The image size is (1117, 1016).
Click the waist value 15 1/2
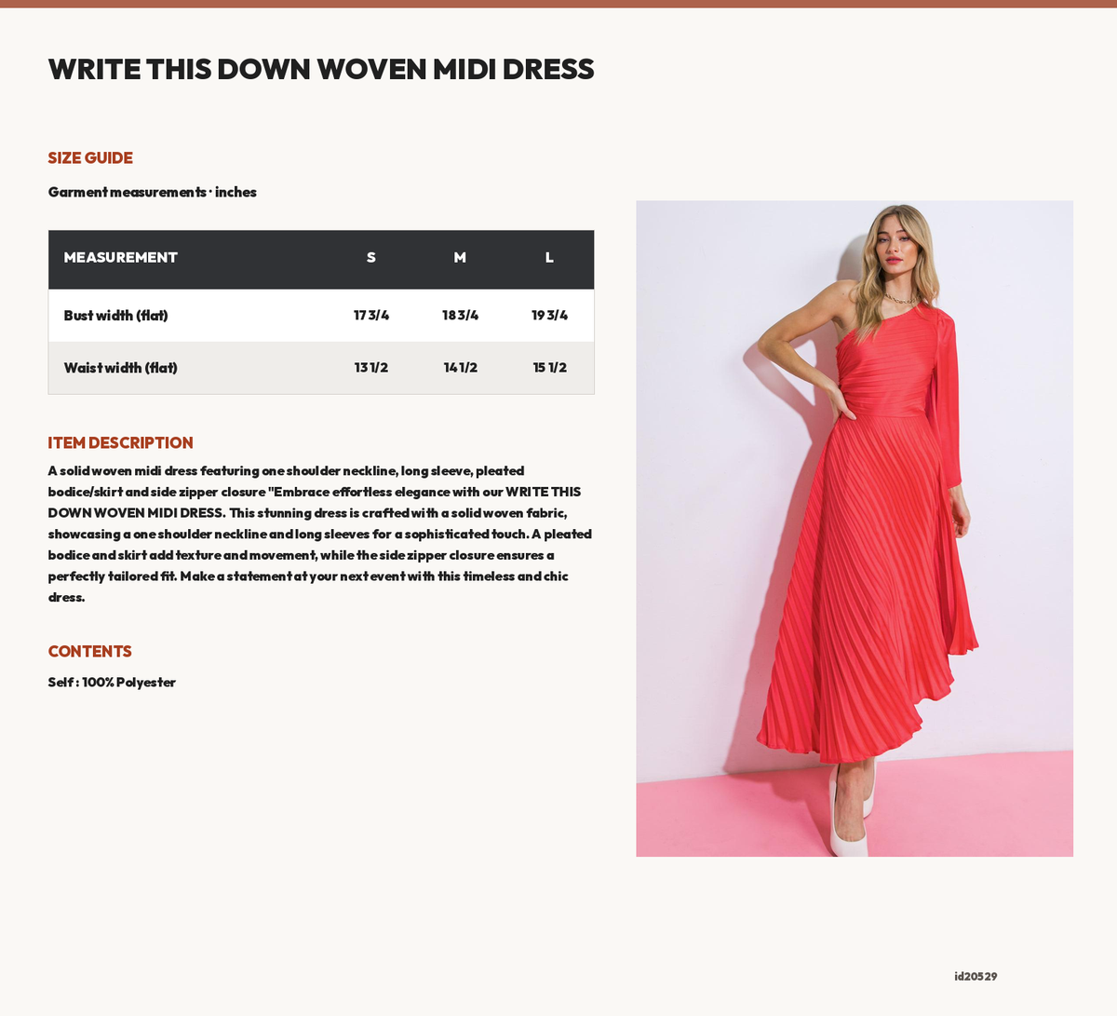[x=549, y=368]
